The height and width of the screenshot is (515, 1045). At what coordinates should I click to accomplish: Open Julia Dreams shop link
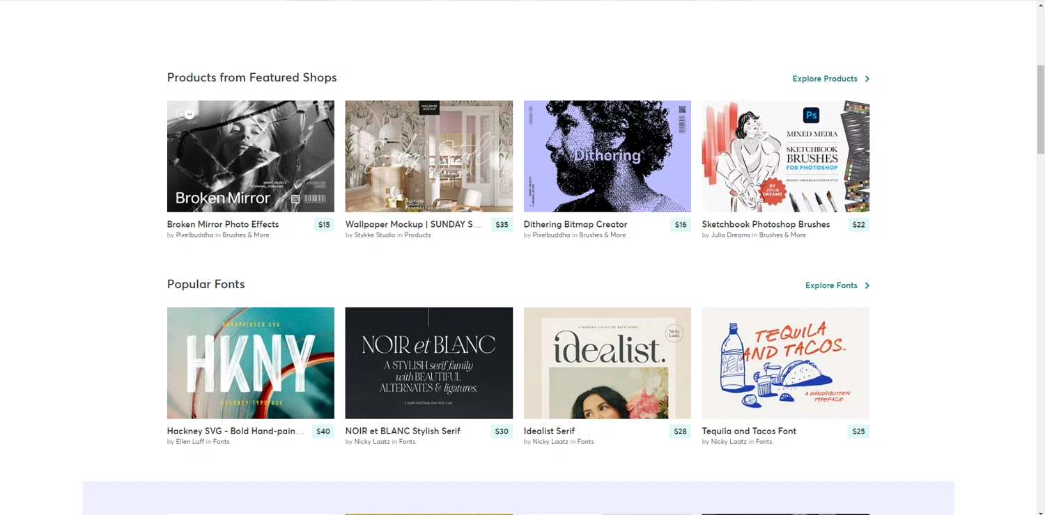point(730,235)
